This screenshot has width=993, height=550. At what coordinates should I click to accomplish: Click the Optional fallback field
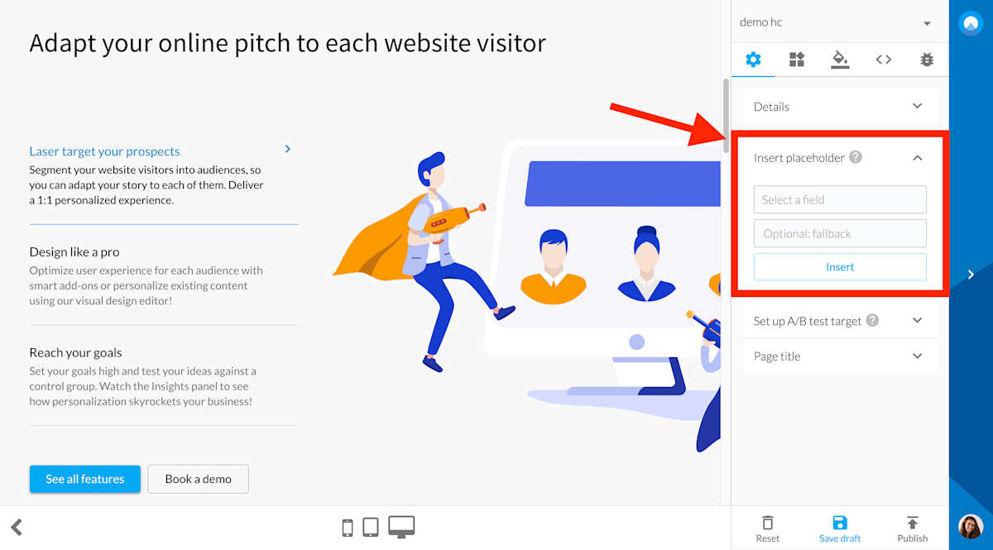coord(840,233)
